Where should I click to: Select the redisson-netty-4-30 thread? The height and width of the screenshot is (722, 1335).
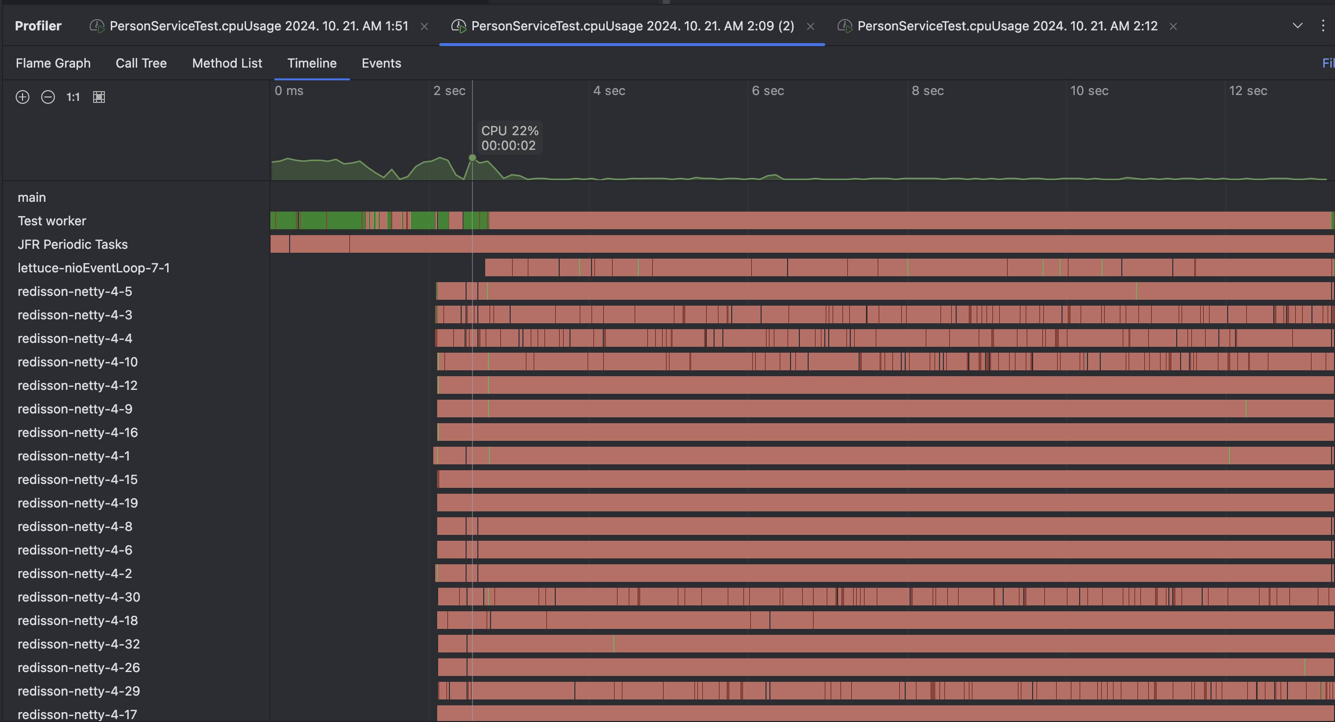click(79, 597)
